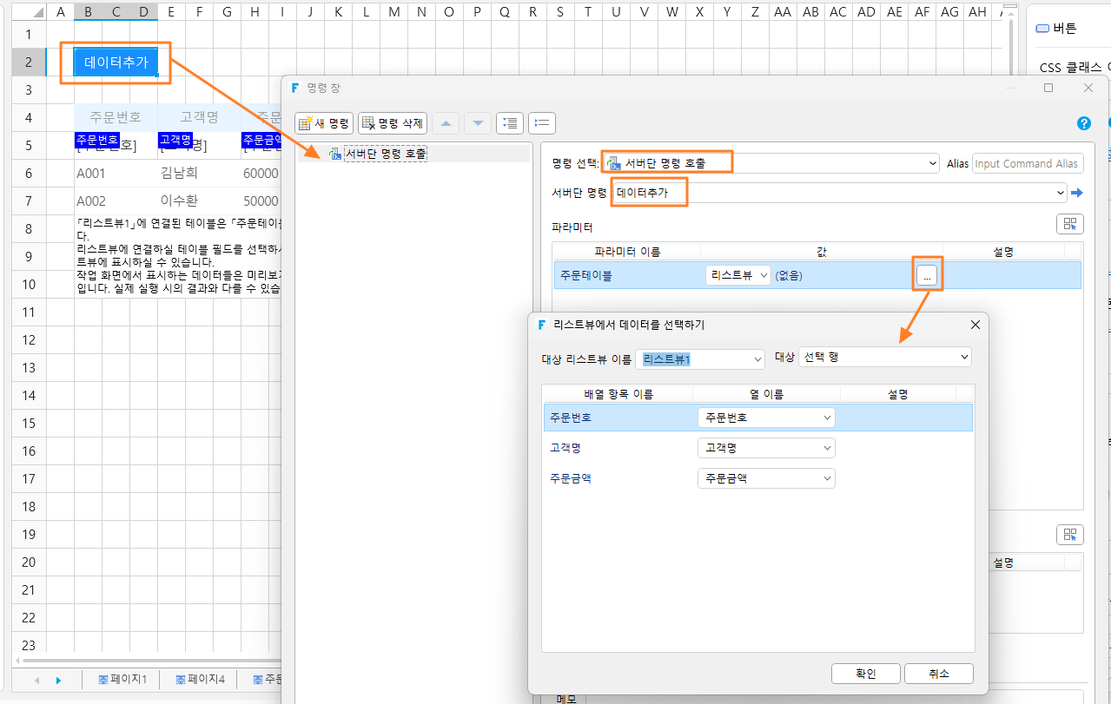The height and width of the screenshot is (704, 1111).
Task: Click the 확인 button in dialog
Action: (x=865, y=674)
